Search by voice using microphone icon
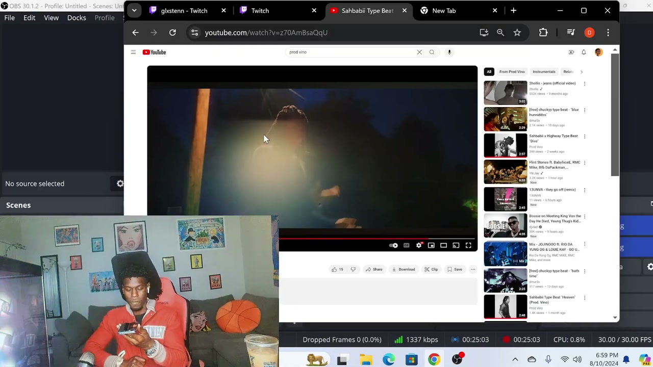653x367 pixels. coord(449,52)
